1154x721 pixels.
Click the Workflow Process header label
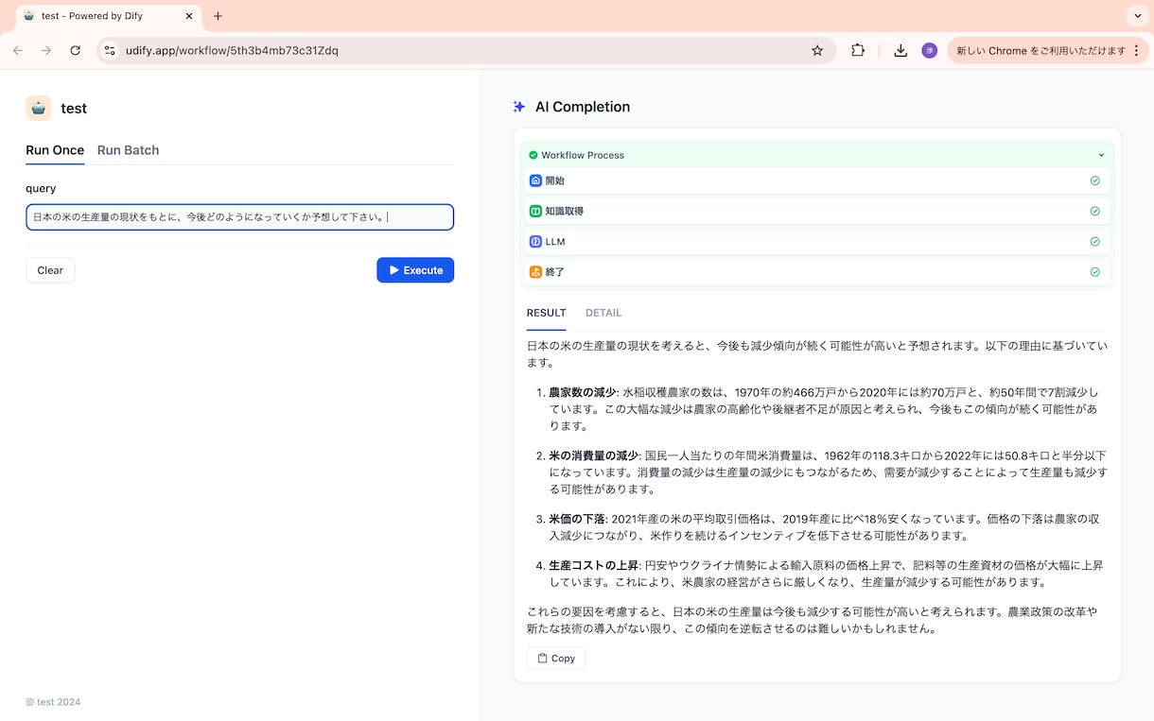pyautogui.click(x=583, y=155)
